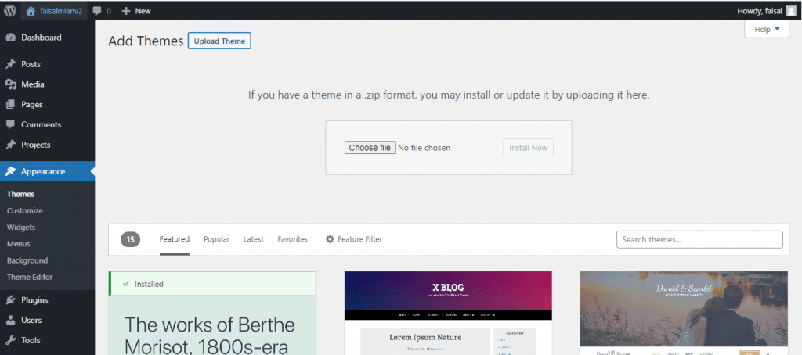The width and height of the screenshot is (802, 355).
Task: Open Theme Editor submenu
Action: pos(30,277)
